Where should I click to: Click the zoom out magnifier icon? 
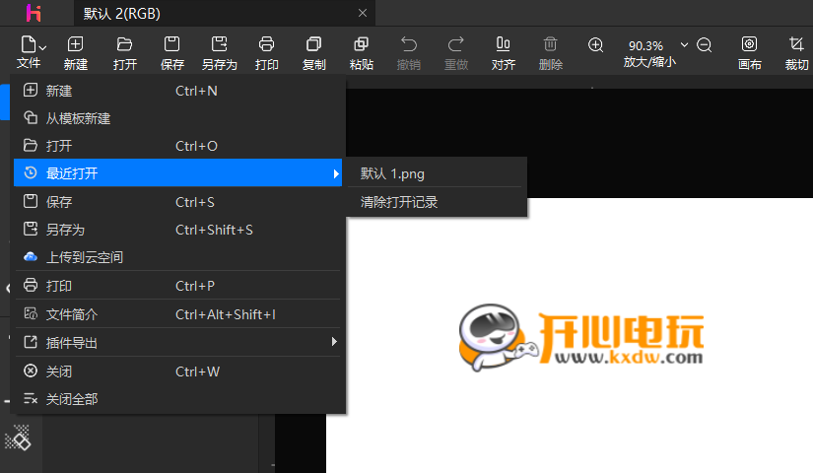click(704, 44)
